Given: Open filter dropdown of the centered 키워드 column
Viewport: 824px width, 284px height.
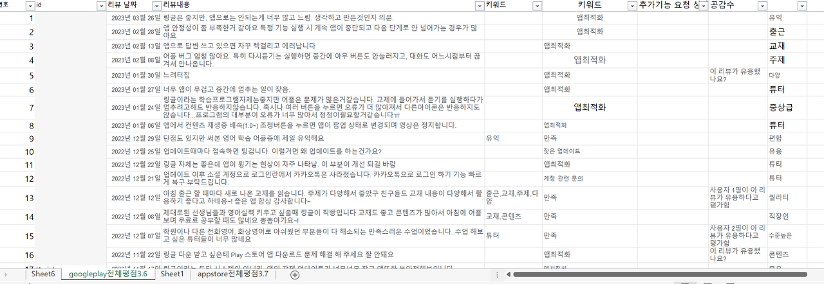Looking at the screenshot, I should (x=632, y=5).
